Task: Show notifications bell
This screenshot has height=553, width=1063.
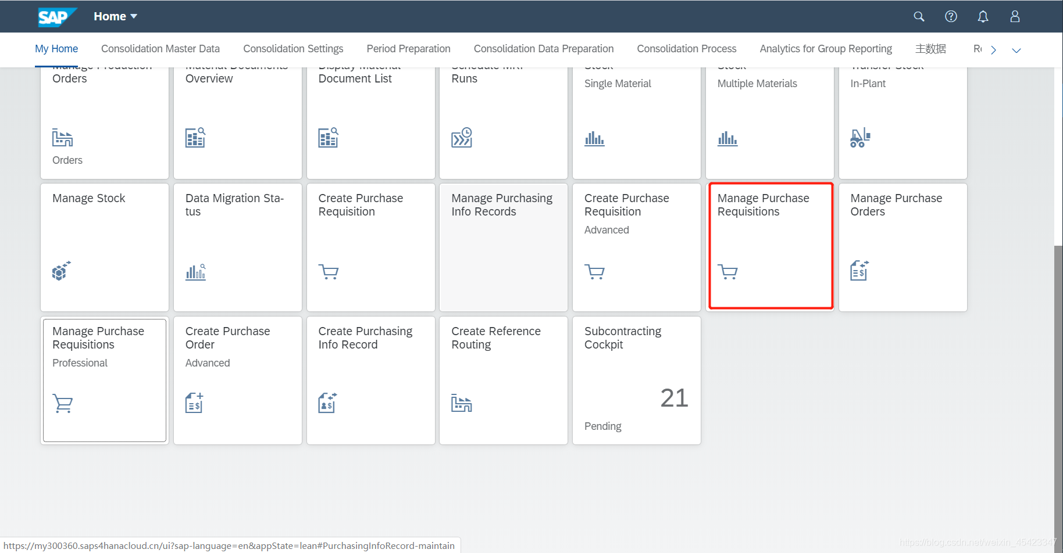Action: [983, 16]
